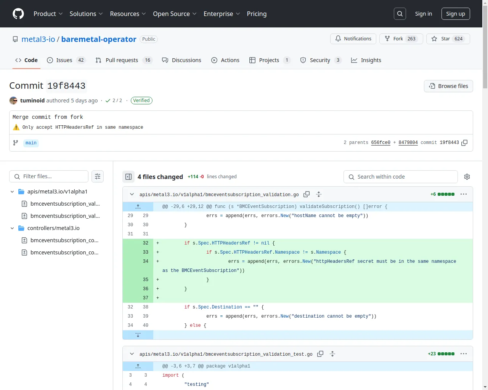Open file filter options icon
Screen dimensions: 488x390
(x=98, y=176)
